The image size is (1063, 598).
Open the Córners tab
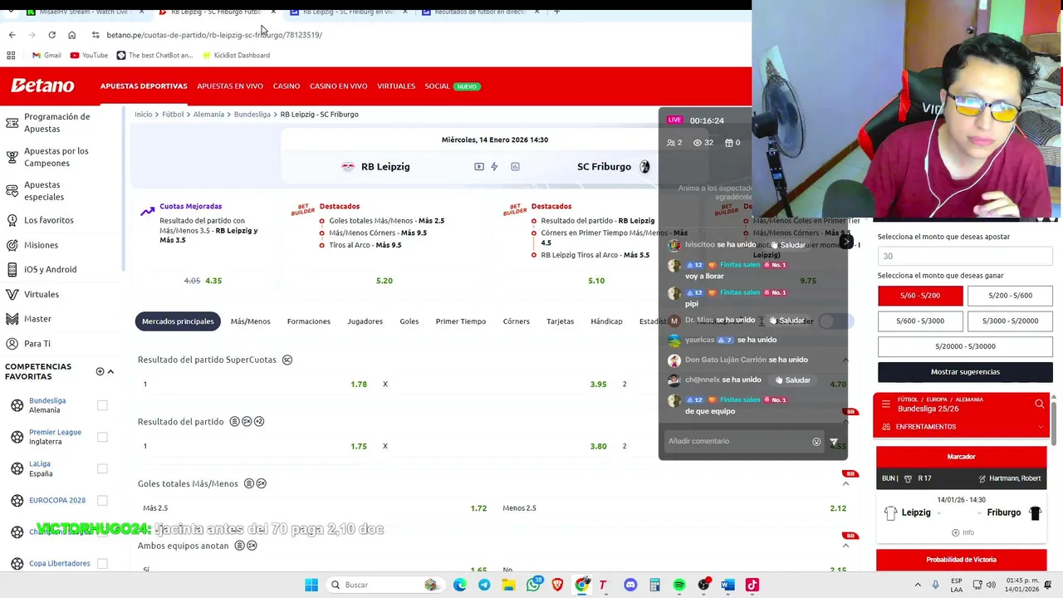click(x=516, y=321)
